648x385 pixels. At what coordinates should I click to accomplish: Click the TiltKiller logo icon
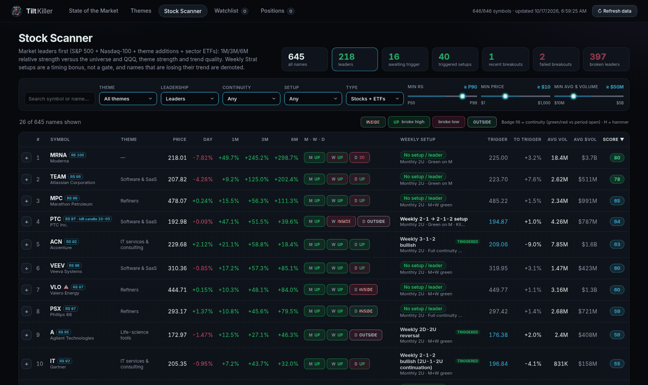point(17,11)
